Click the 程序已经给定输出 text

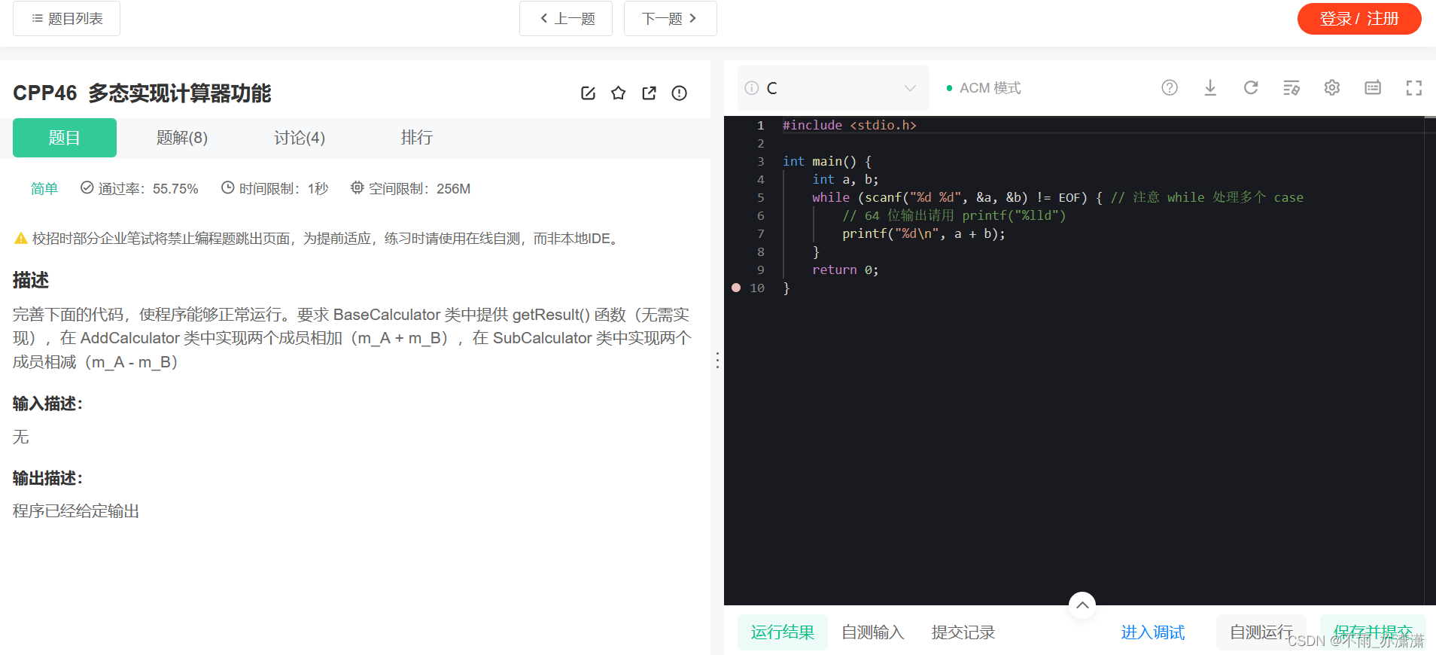tap(76, 511)
